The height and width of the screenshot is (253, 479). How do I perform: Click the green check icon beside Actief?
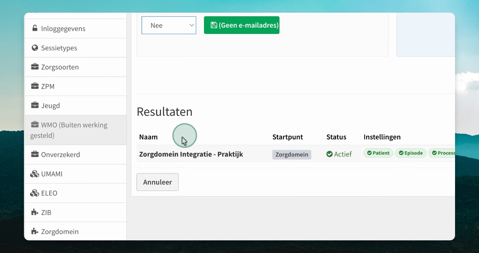329,154
